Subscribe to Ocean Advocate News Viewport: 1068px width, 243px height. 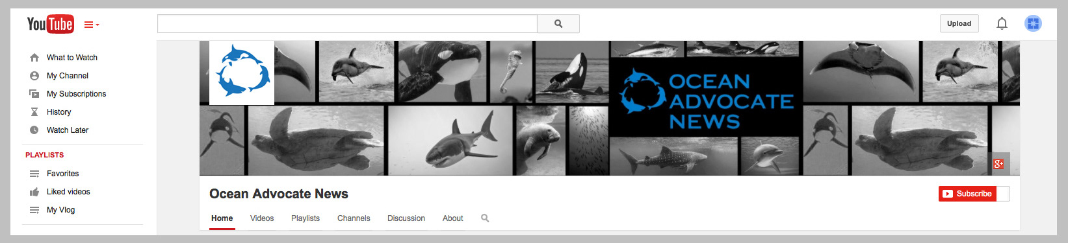point(967,194)
